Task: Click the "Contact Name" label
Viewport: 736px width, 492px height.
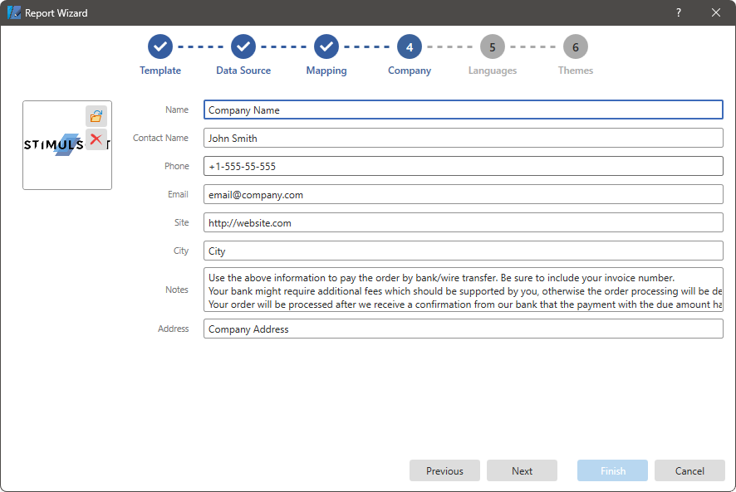Action: [160, 138]
